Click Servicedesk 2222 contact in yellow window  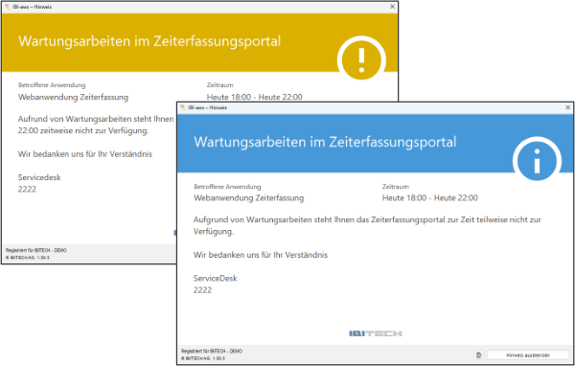tap(39, 183)
